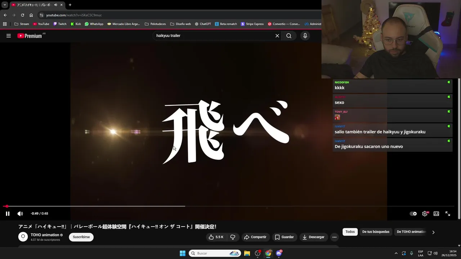Open the Stripe Express bookmark

(252, 24)
